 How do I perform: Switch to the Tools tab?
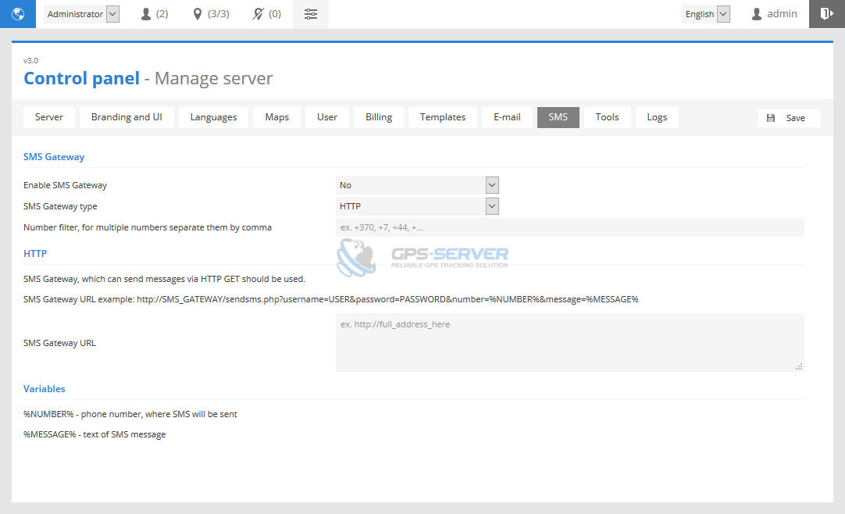pyautogui.click(x=607, y=117)
